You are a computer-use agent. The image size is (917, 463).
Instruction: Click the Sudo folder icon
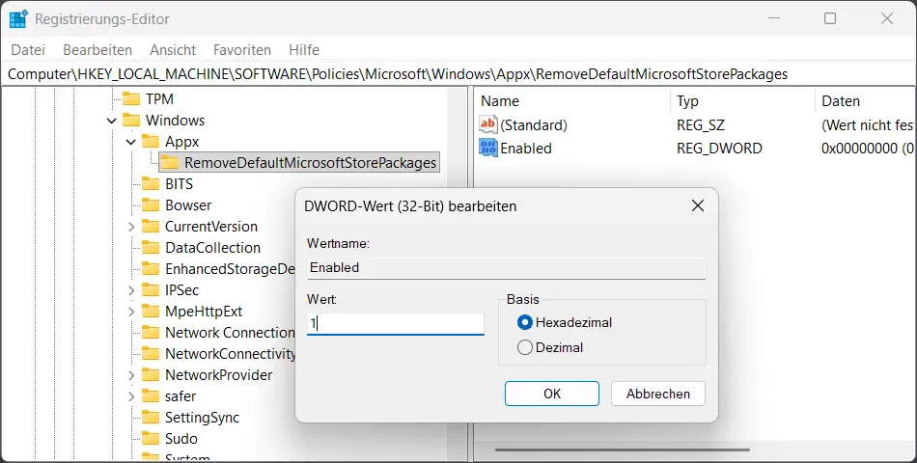pyautogui.click(x=150, y=439)
